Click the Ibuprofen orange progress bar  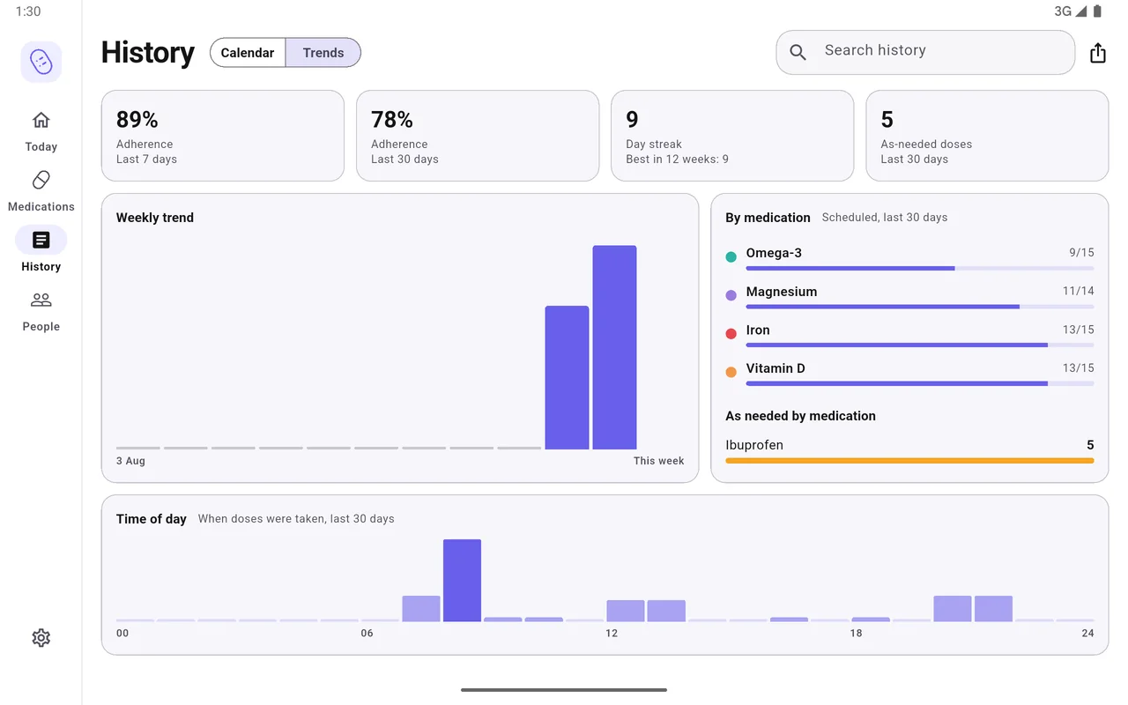pyautogui.click(x=909, y=461)
